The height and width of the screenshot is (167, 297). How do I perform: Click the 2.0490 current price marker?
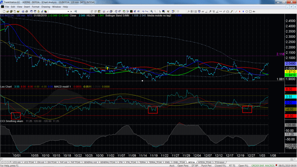[x=291, y=63]
